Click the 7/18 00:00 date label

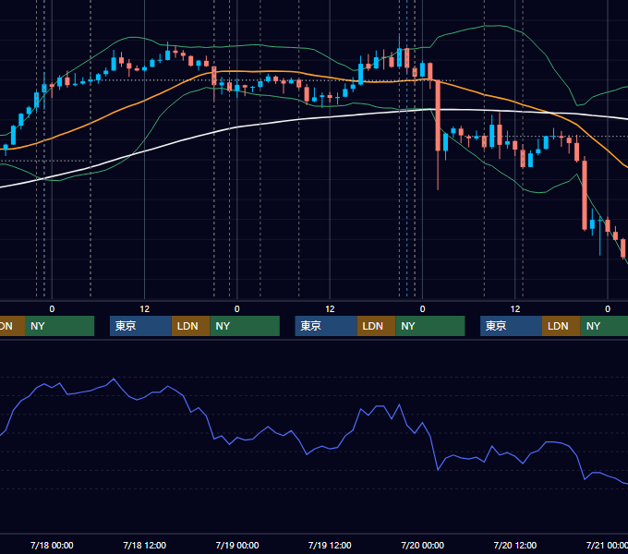[x=52, y=545]
